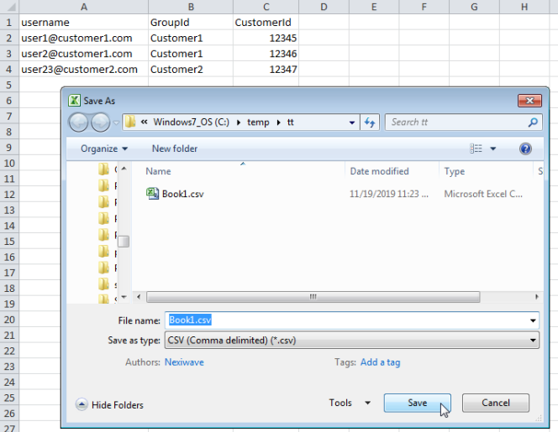The height and width of the screenshot is (432, 558).
Task: Click the refresh icon beside address bar
Action: tap(370, 122)
